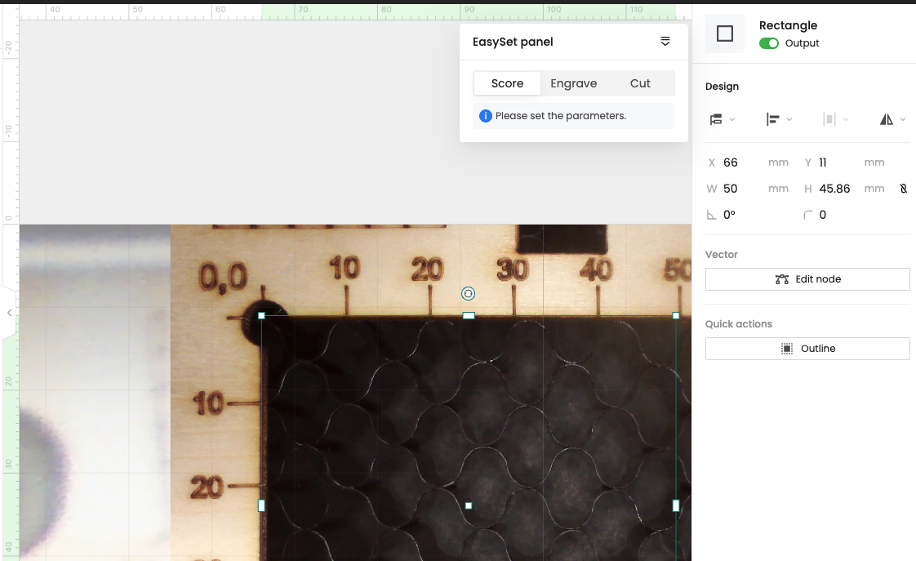Click the horizontal flip icon
The image size is (916, 561).
click(887, 119)
